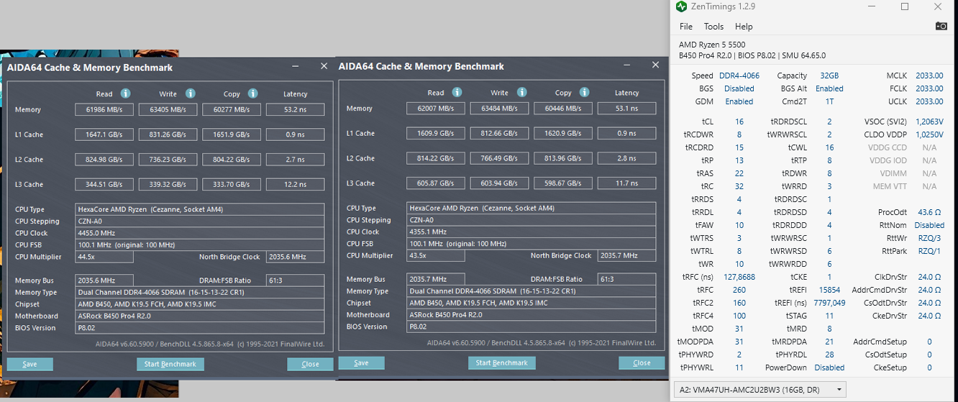Viewport: 958px width, 402px height.
Task: Click Save in the right AIDA64 window
Action: point(361,362)
